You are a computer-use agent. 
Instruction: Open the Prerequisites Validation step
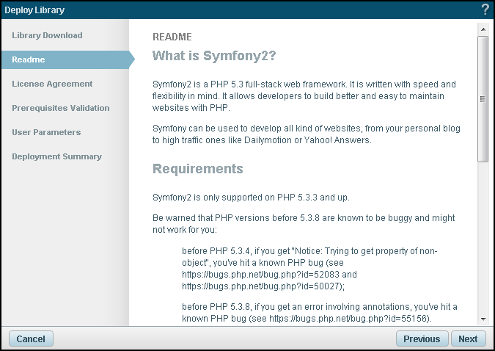[x=60, y=108]
